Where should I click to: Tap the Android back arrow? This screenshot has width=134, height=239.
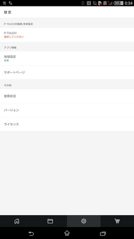point(31,233)
